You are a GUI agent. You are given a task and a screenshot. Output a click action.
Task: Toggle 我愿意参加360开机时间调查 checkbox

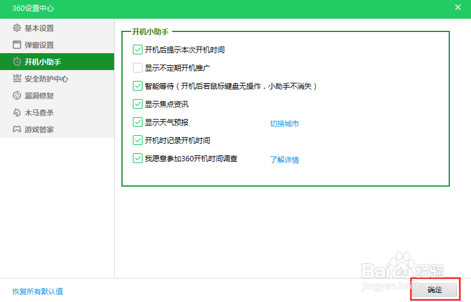click(138, 158)
